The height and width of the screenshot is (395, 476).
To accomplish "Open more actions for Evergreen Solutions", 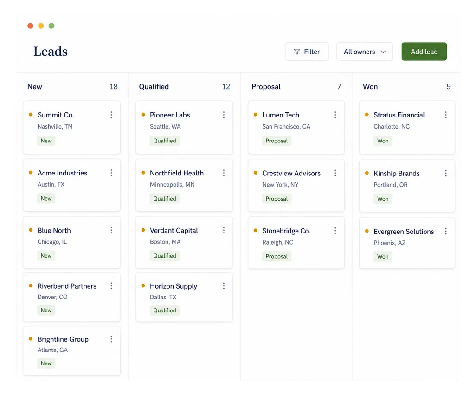I will (446, 231).
